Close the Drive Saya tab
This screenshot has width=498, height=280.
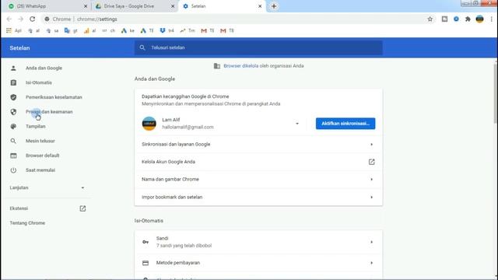pos(173,6)
